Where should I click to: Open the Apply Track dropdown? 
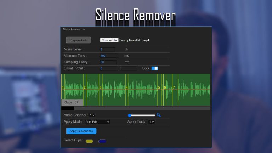tap(152, 122)
